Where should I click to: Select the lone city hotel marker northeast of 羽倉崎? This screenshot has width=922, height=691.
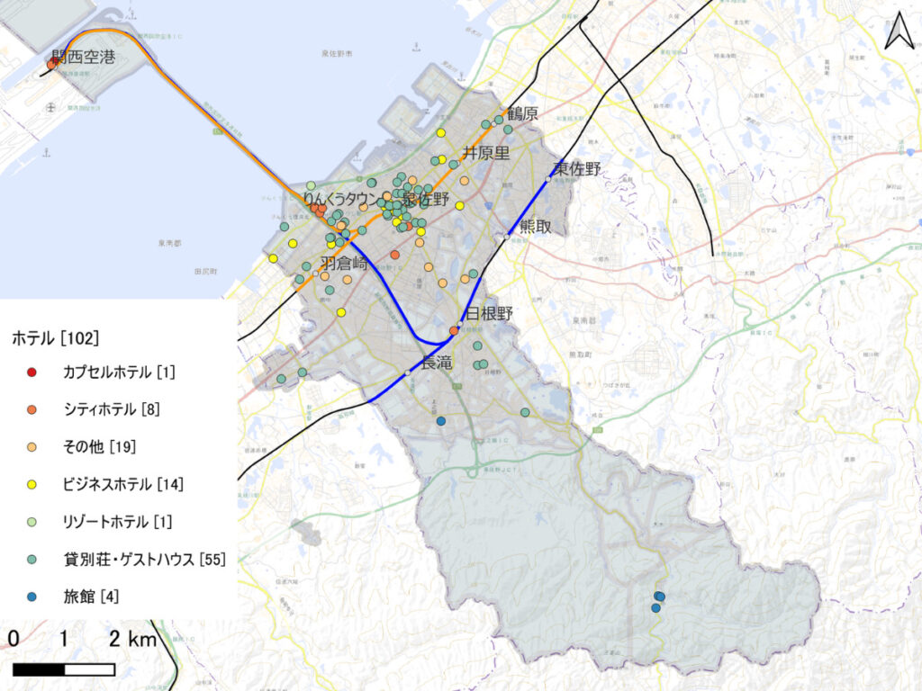(394, 255)
